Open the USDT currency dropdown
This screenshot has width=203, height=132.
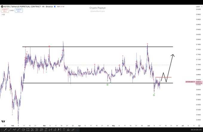[199, 7]
